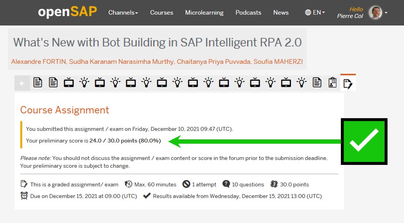Open the News menu item
Viewport: 404px width, 223px height.
[281, 13]
